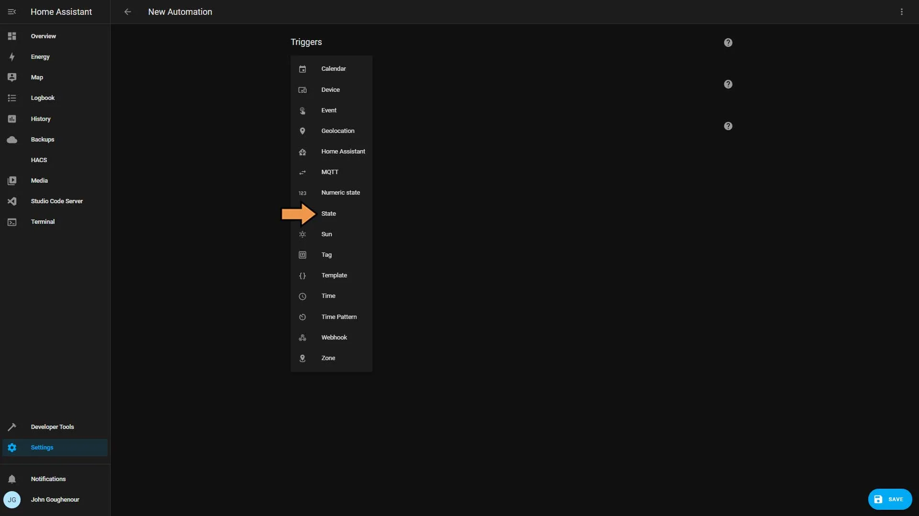The width and height of the screenshot is (919, 516).
Task: Open Media browser
Action: (x=55, y=181)
